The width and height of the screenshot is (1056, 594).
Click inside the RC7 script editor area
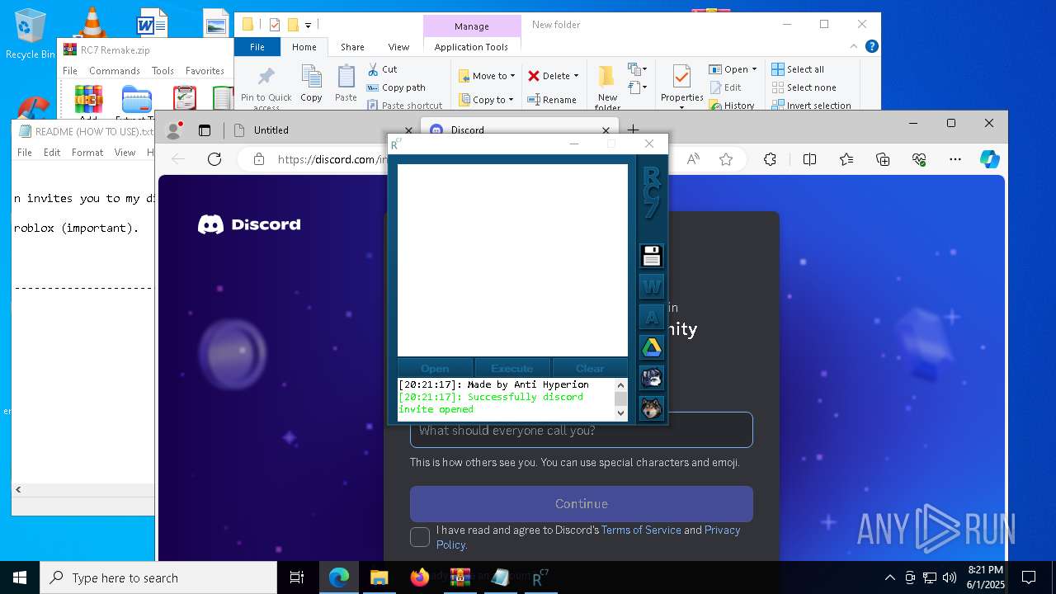[x=512, y=260]
